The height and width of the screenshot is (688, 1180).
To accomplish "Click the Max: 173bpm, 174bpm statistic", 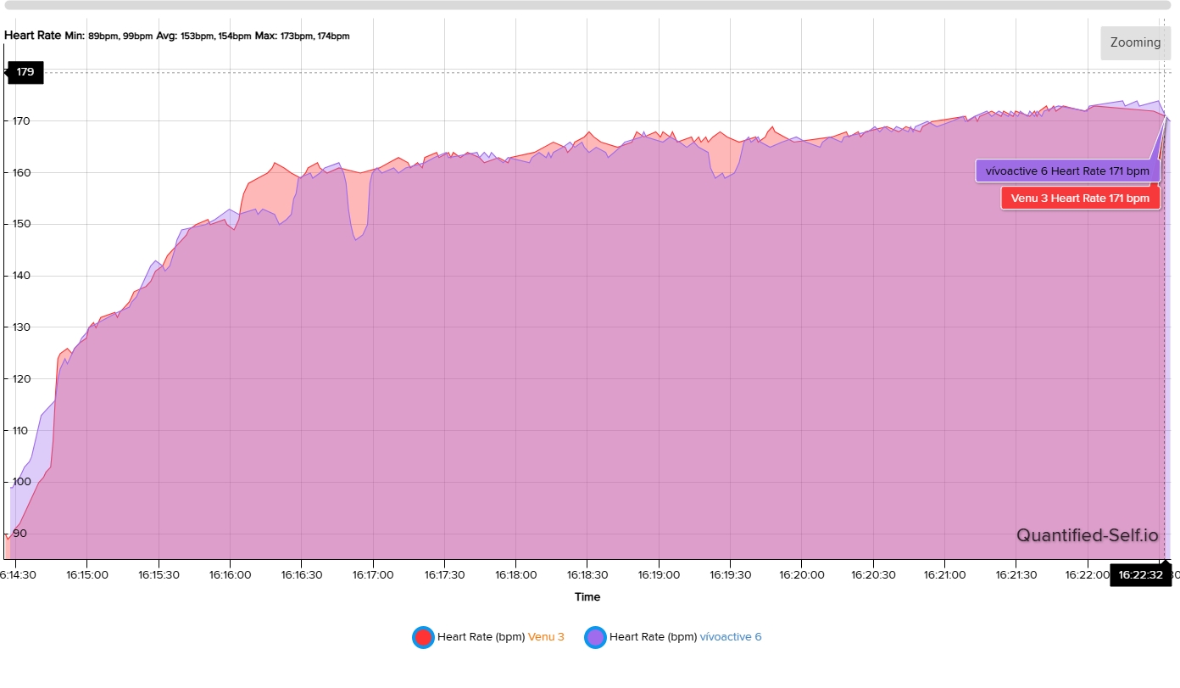I will click(303, 36).
